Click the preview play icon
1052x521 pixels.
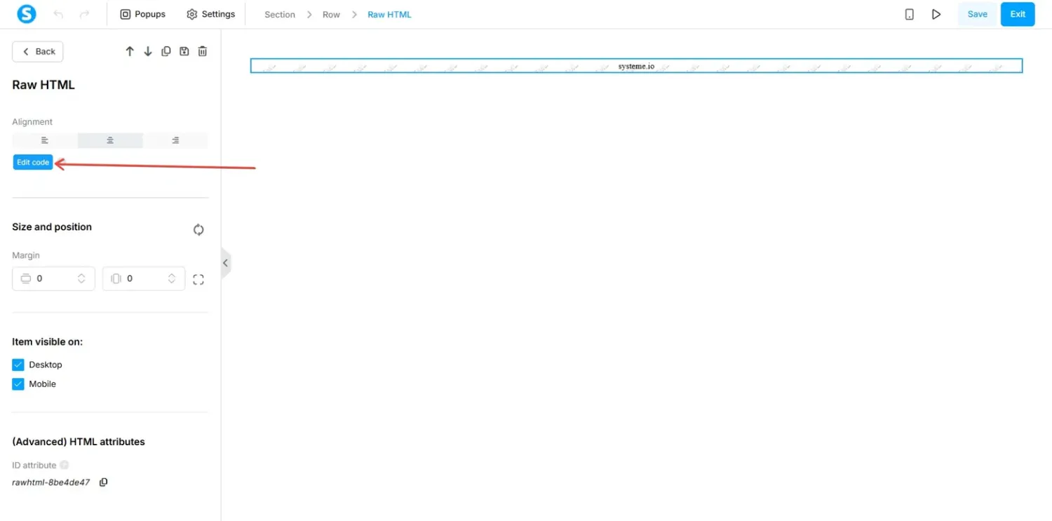[936, 14]
